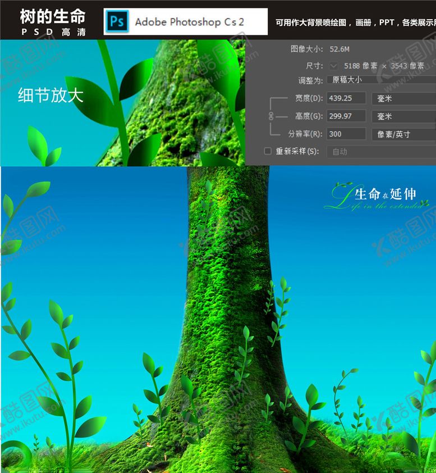Click the Adobe Photoshop Cs 2 label
Image resolution: width=436 pixels, height=473 pixels.
tap(189, 22)
